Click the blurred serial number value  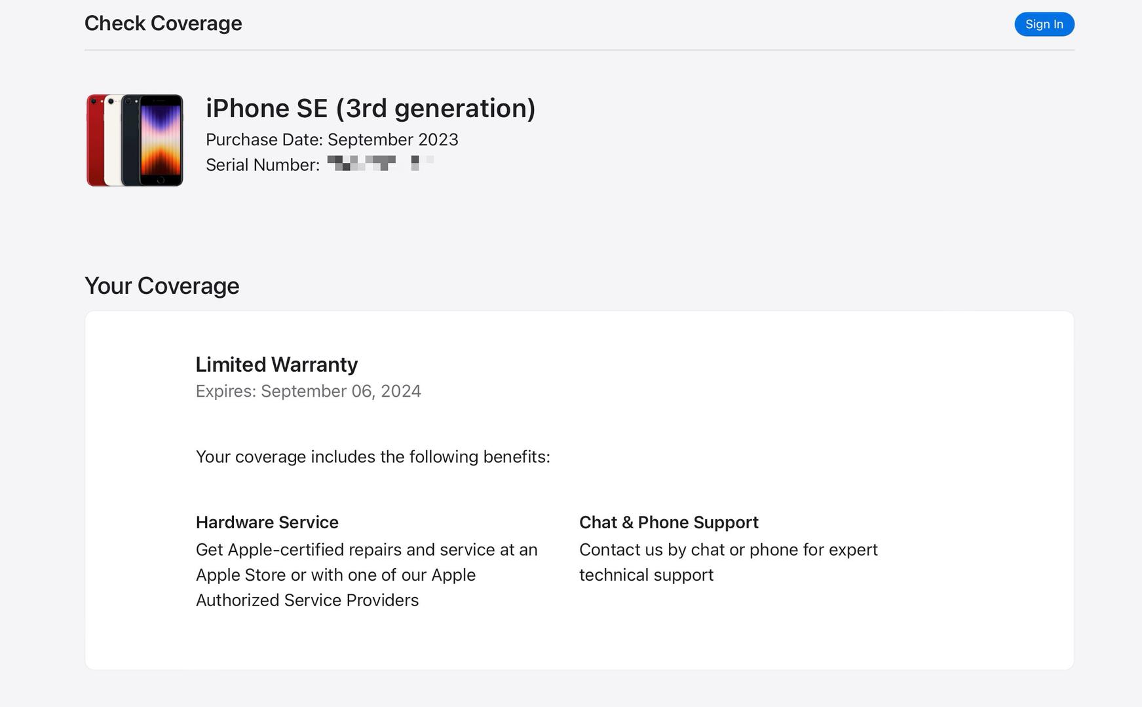[x=380, y=163]
